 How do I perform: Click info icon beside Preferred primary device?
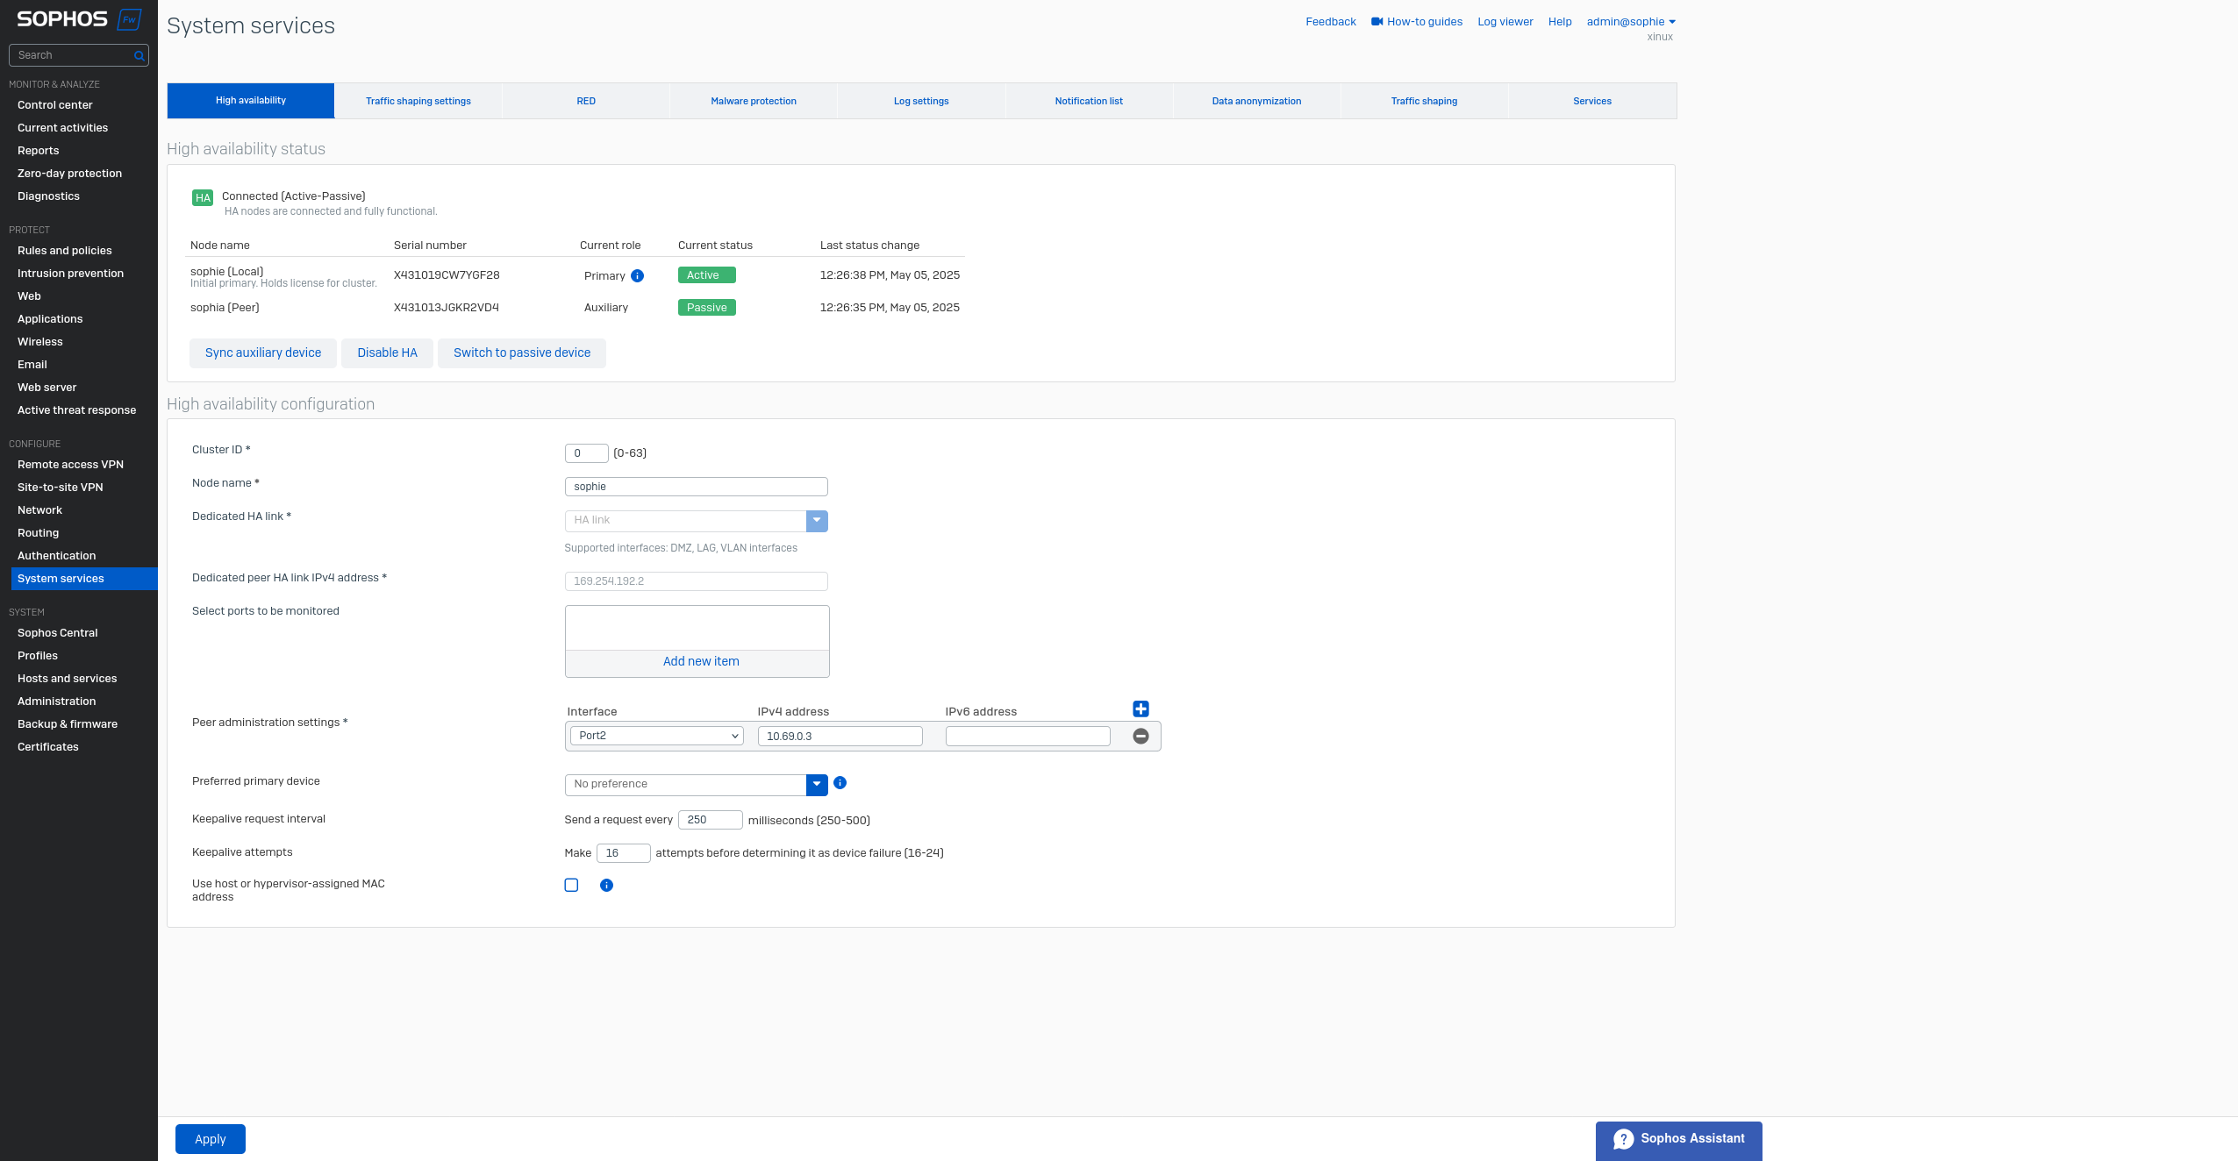[840, 782]
